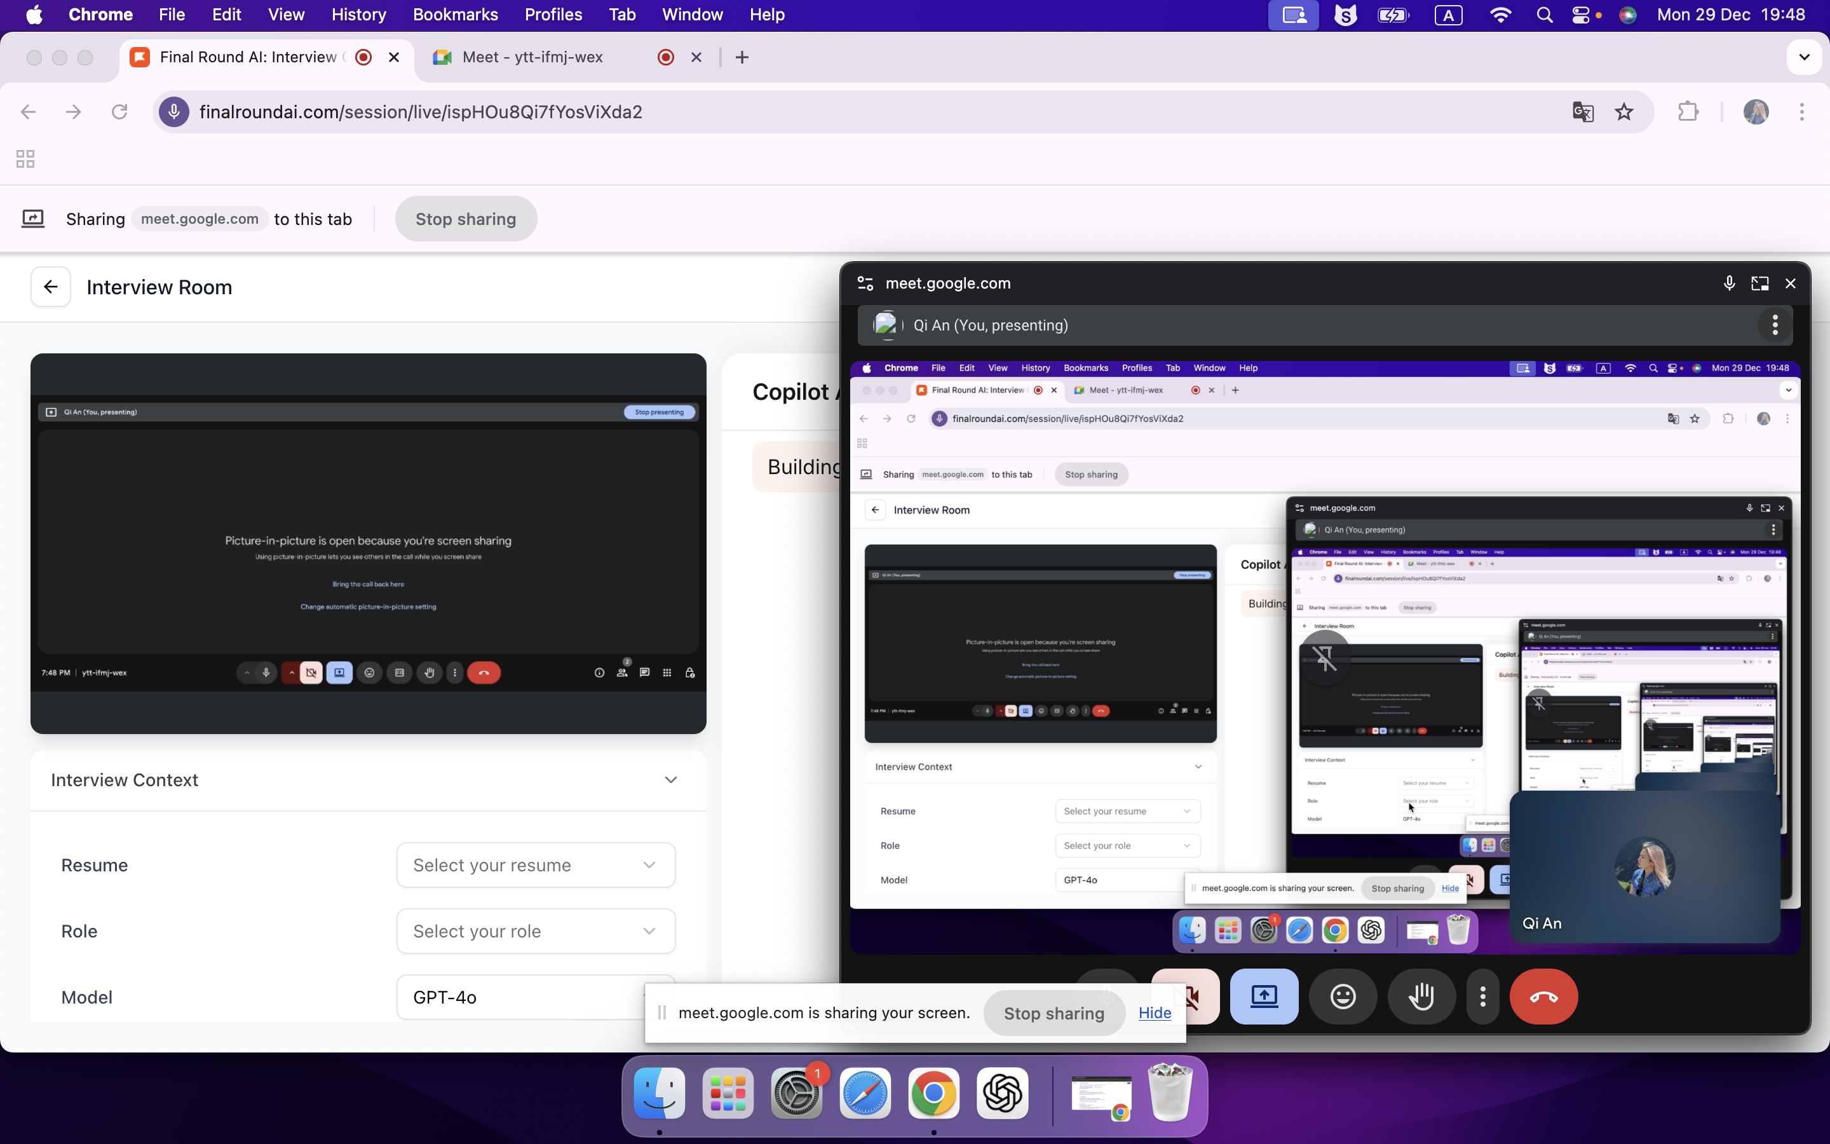This screenshot has width=1830, height=1144.
Task: Bookmark this page with the star icon
Action: 1623,112
